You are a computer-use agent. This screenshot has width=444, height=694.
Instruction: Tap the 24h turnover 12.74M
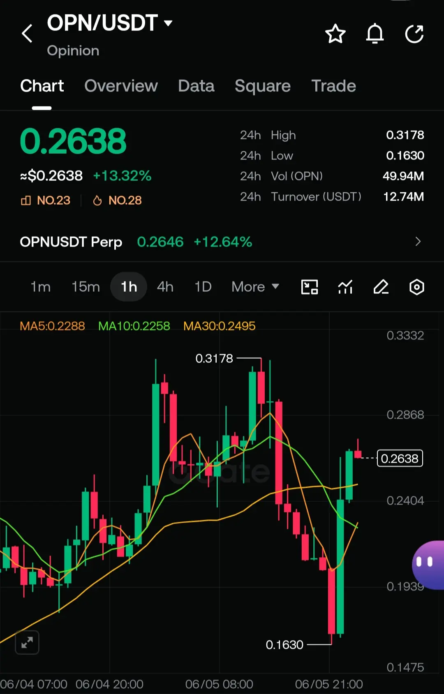[404, 196]
